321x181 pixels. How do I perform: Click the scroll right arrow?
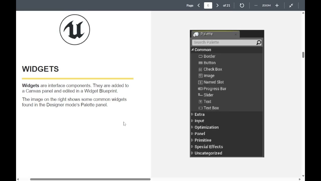click(x=299, y=179)
